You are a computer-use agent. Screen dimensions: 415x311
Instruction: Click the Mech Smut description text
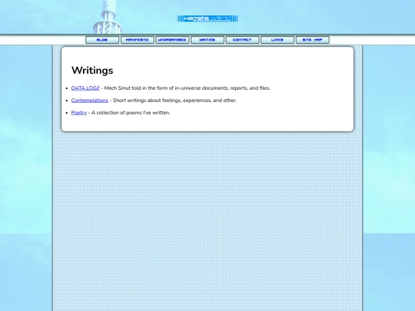click(x=188, y=88)
